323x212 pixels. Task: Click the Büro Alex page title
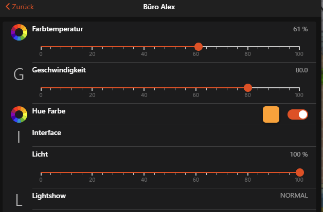pyautogui.click(x=161, y=8)
